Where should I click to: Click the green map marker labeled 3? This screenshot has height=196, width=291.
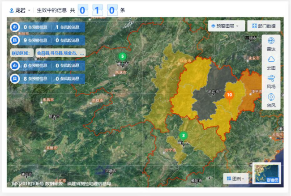click(x=184, y=136)
